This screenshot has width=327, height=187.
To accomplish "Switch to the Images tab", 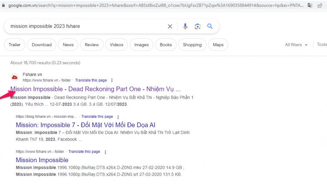I will pyautogui.click(x=141, y=45).
